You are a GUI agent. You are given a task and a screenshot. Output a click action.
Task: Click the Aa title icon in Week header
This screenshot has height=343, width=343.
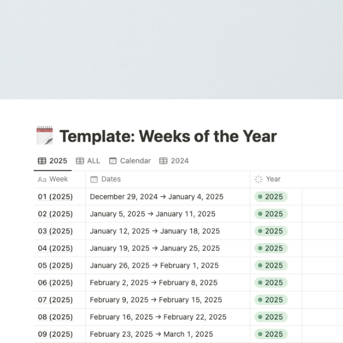(x=42, y=180)
